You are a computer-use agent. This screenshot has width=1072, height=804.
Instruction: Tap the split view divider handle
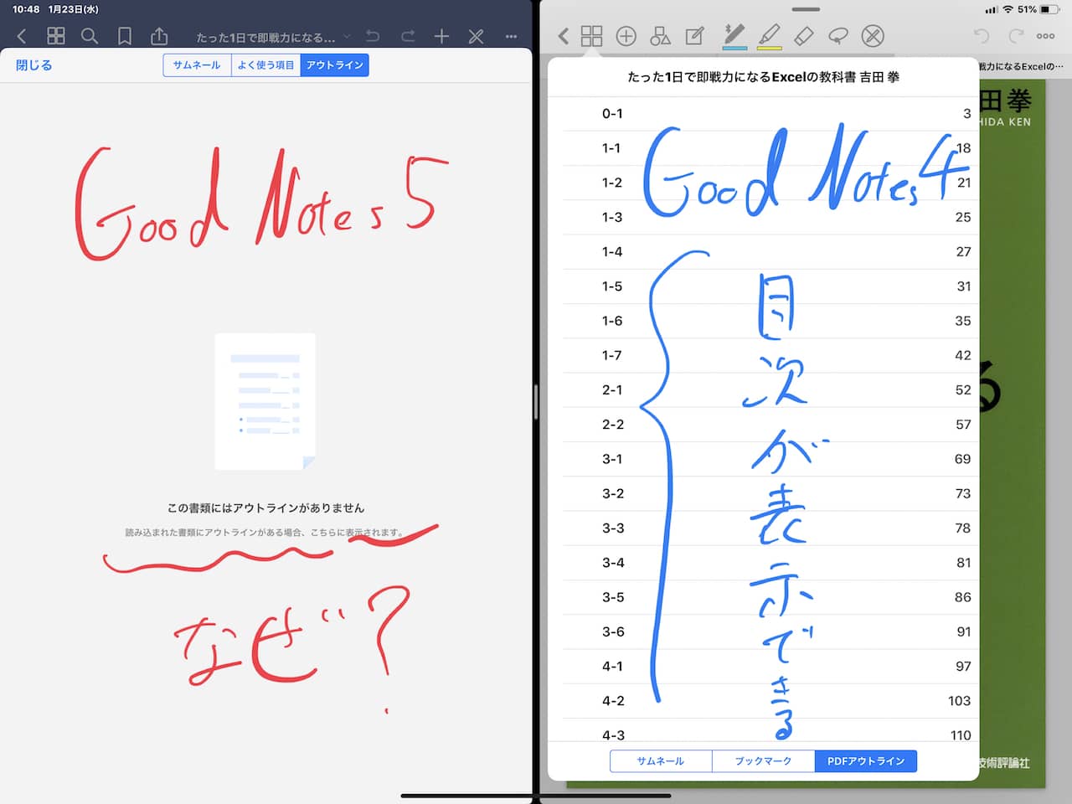pos(536,402)
